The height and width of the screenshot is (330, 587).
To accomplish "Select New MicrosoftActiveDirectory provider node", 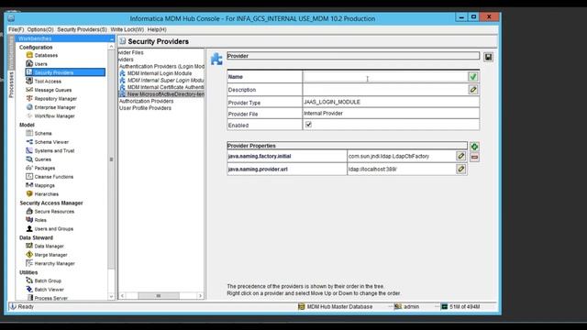I will [x=165, y=93].
